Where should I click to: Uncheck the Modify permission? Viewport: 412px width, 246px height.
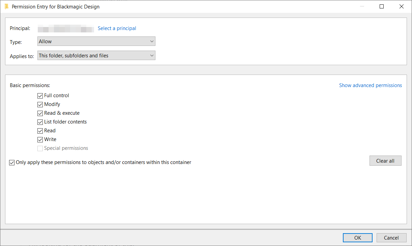[x=40, y=105]
